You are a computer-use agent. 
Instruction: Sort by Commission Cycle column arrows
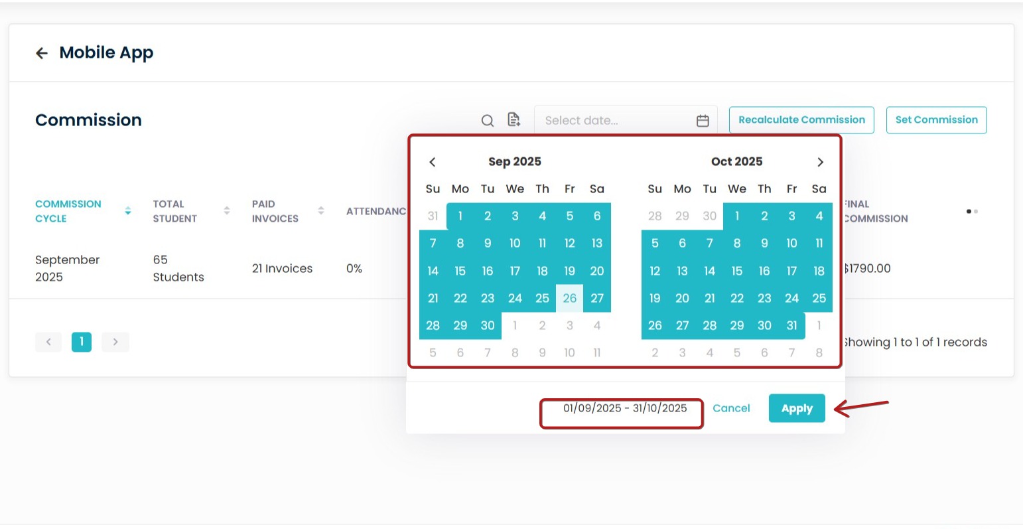pyautogui.click(x=128, y=211)
